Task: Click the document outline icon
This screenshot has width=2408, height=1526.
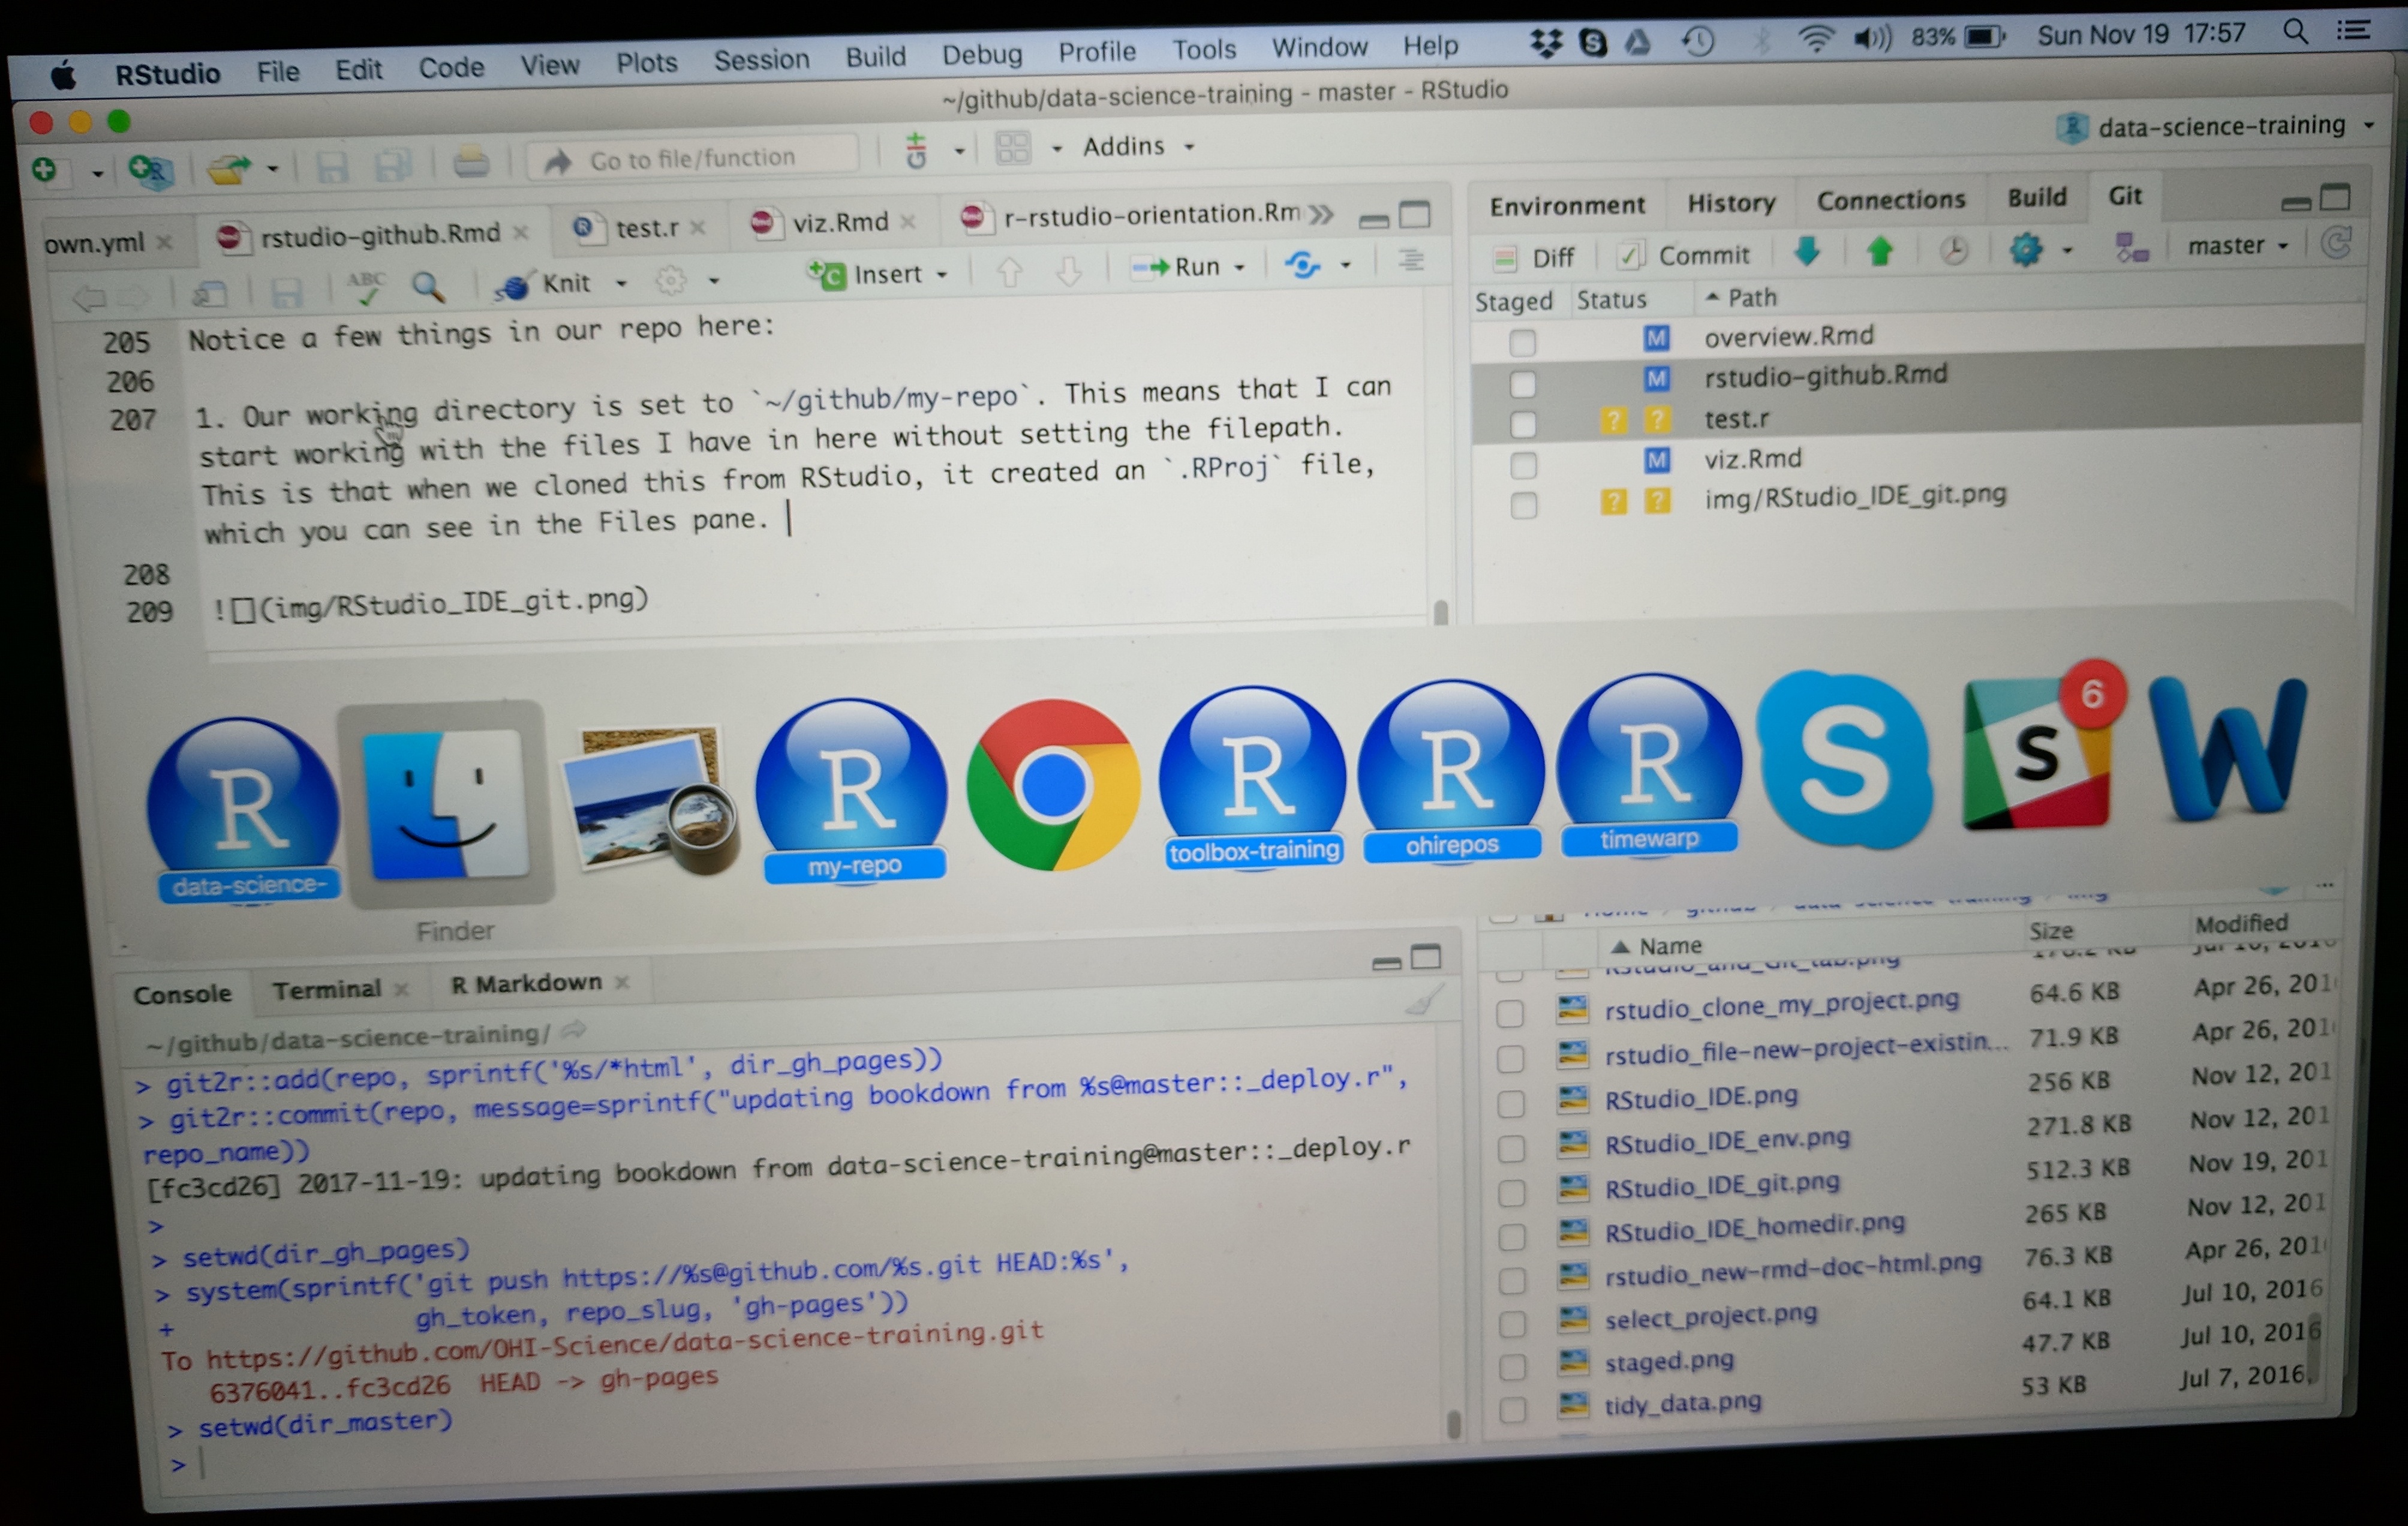Action: 1410,262
